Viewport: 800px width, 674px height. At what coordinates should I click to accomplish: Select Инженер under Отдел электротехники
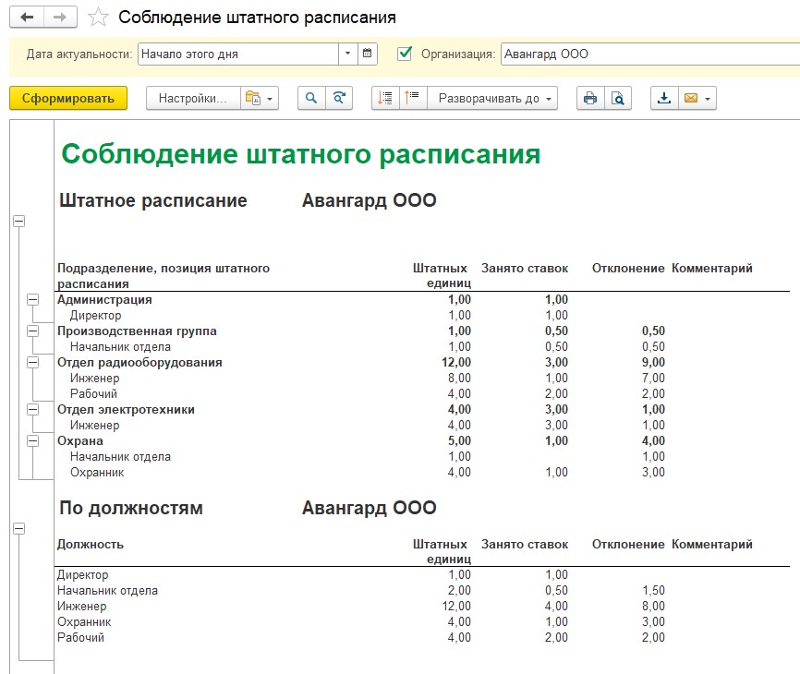coord(95,426)
